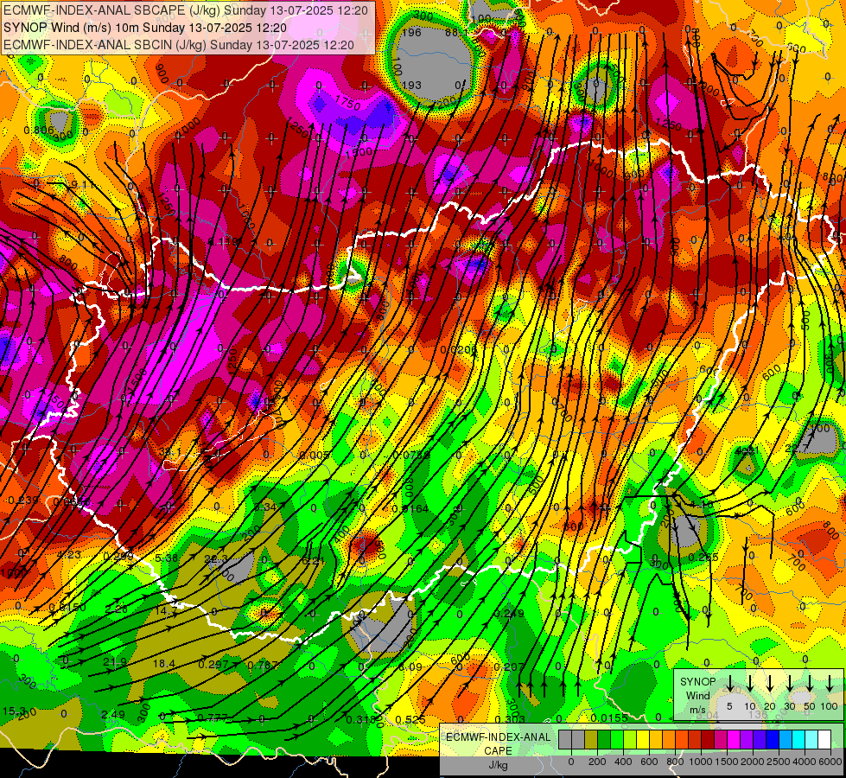Click the 0.297 station value

213,664
